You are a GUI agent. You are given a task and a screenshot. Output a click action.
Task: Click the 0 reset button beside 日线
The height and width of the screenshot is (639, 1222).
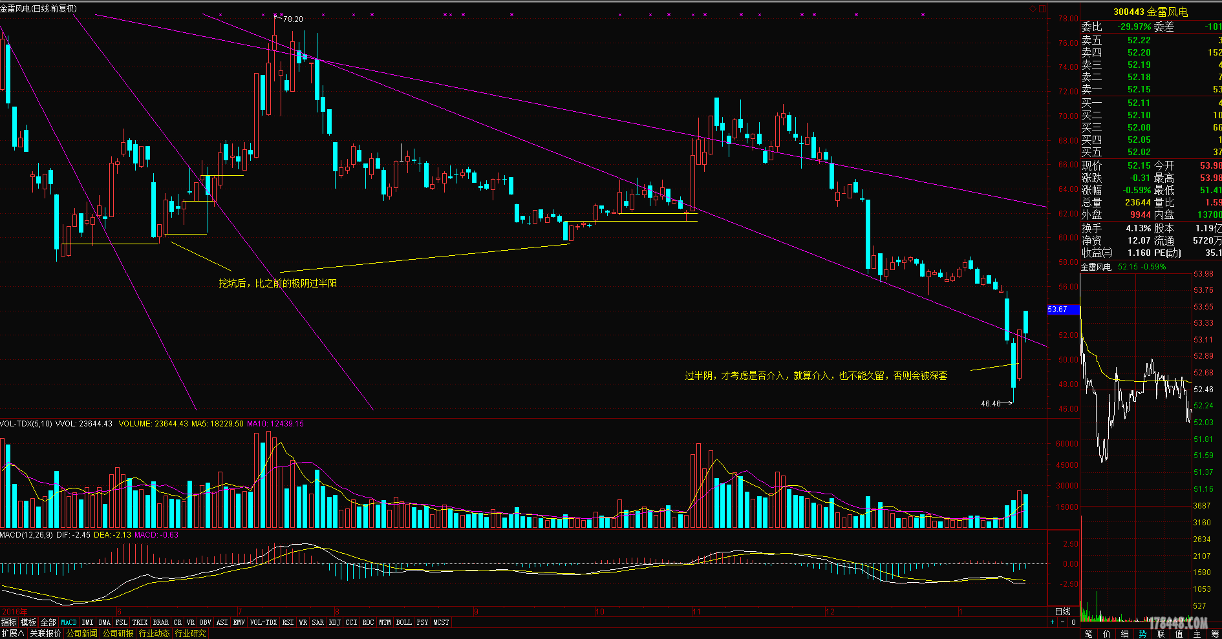tap(1073, 622)
